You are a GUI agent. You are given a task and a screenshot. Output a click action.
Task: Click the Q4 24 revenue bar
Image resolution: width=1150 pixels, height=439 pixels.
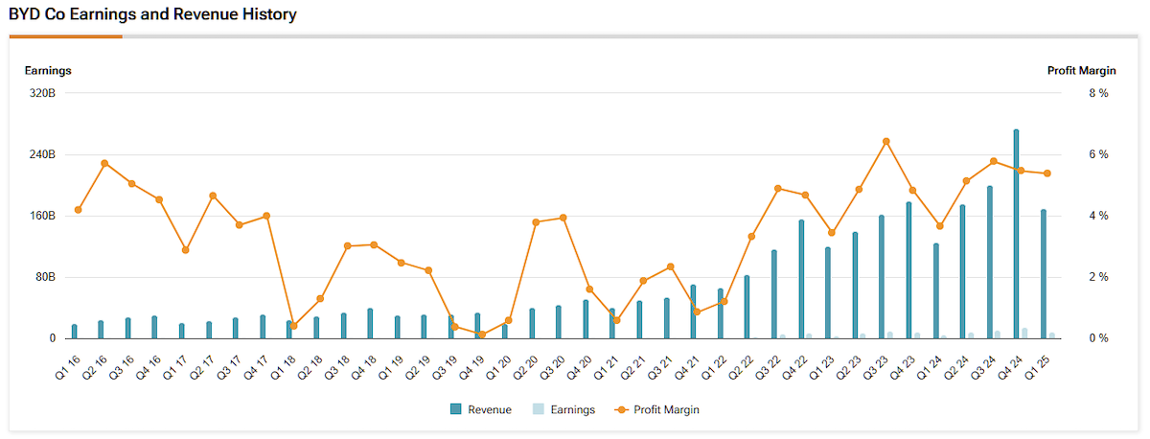tap(1016, 234)
